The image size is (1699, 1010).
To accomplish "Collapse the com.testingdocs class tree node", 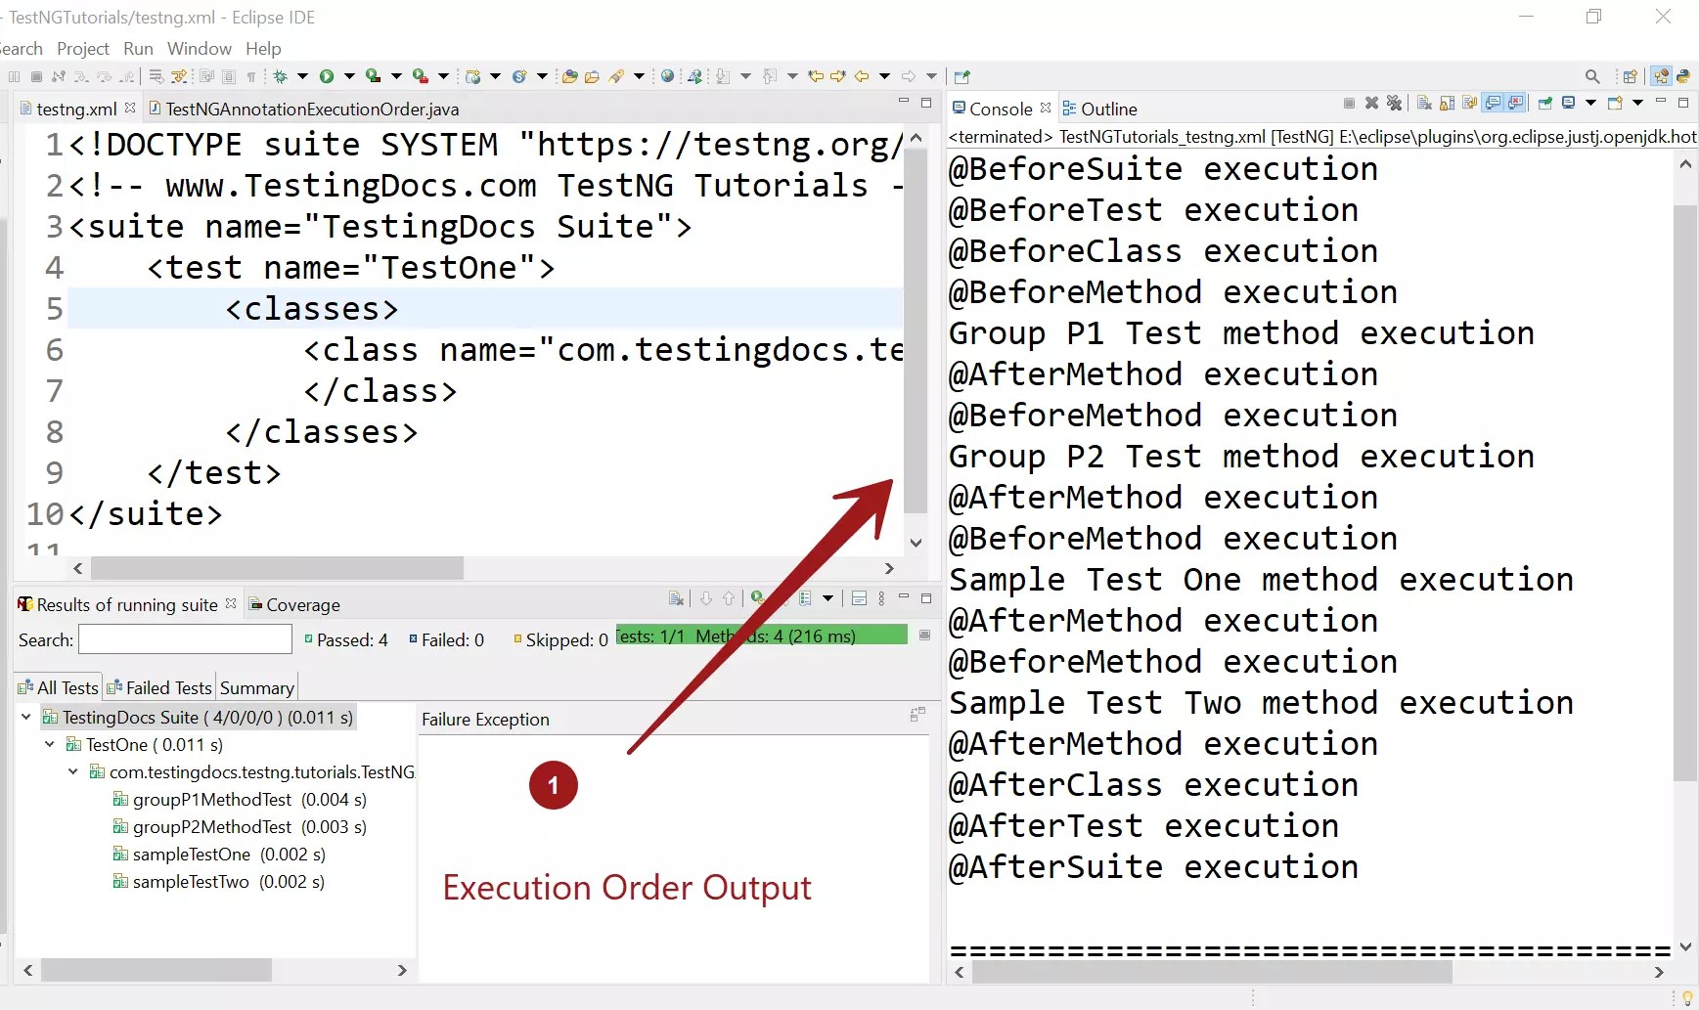I will pyautogui.click(x=73, y=772).
